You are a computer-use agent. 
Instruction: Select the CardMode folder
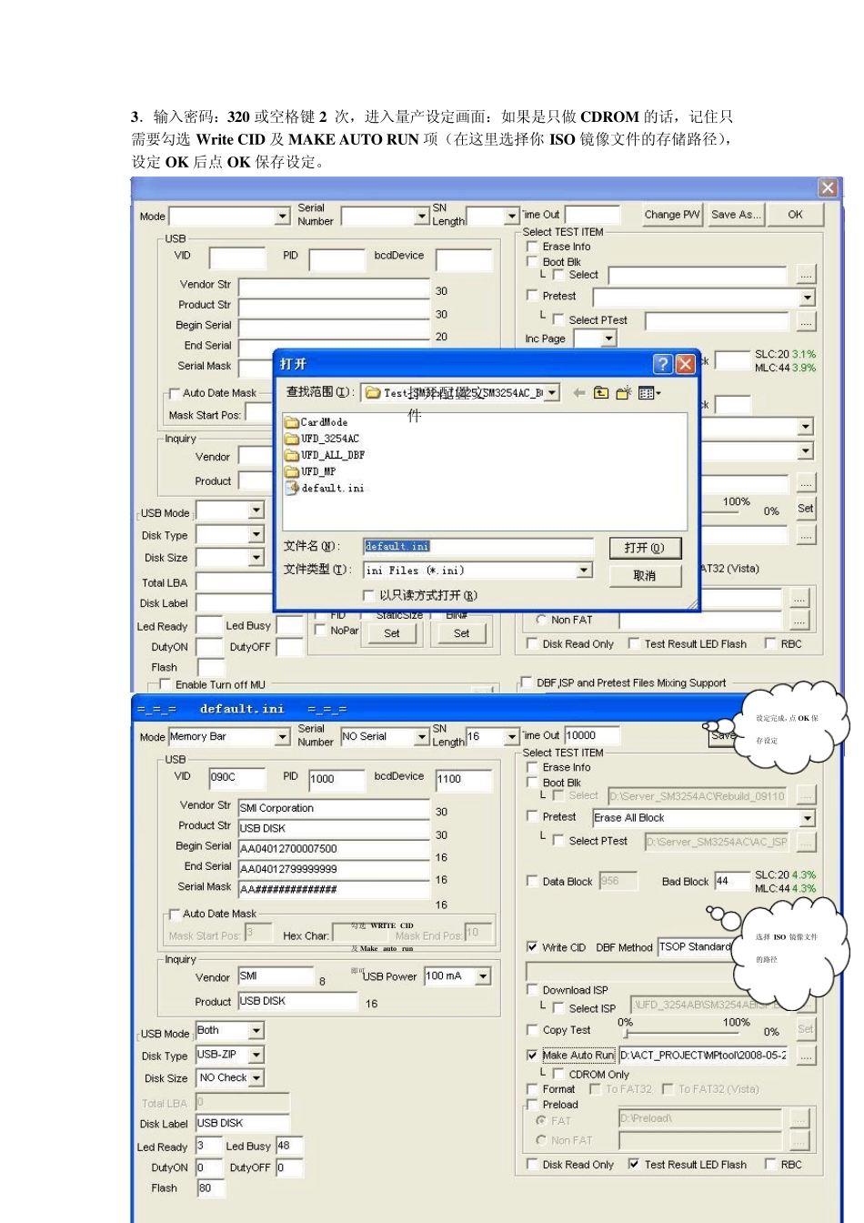pos(316,422)
